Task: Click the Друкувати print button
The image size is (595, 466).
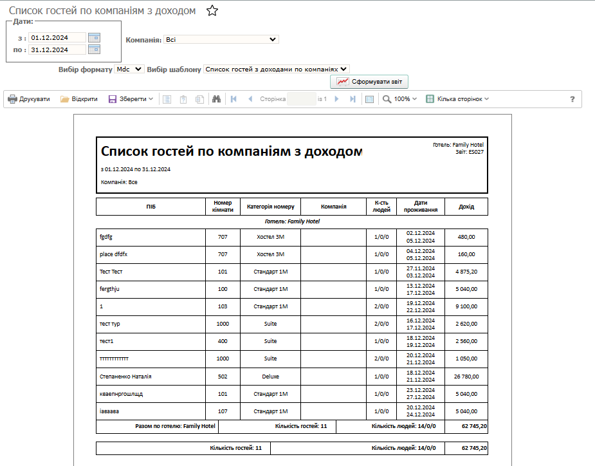Action: [29, 99]
